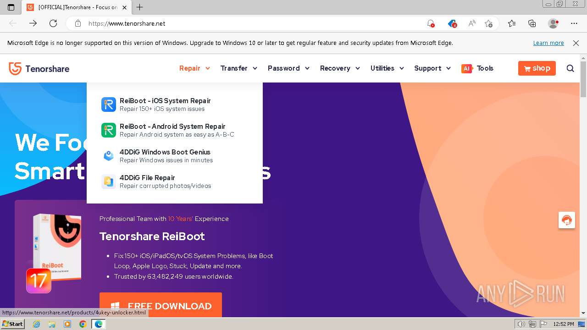
Task: Open the shopping tag extension icon
Action: point(452,23)
